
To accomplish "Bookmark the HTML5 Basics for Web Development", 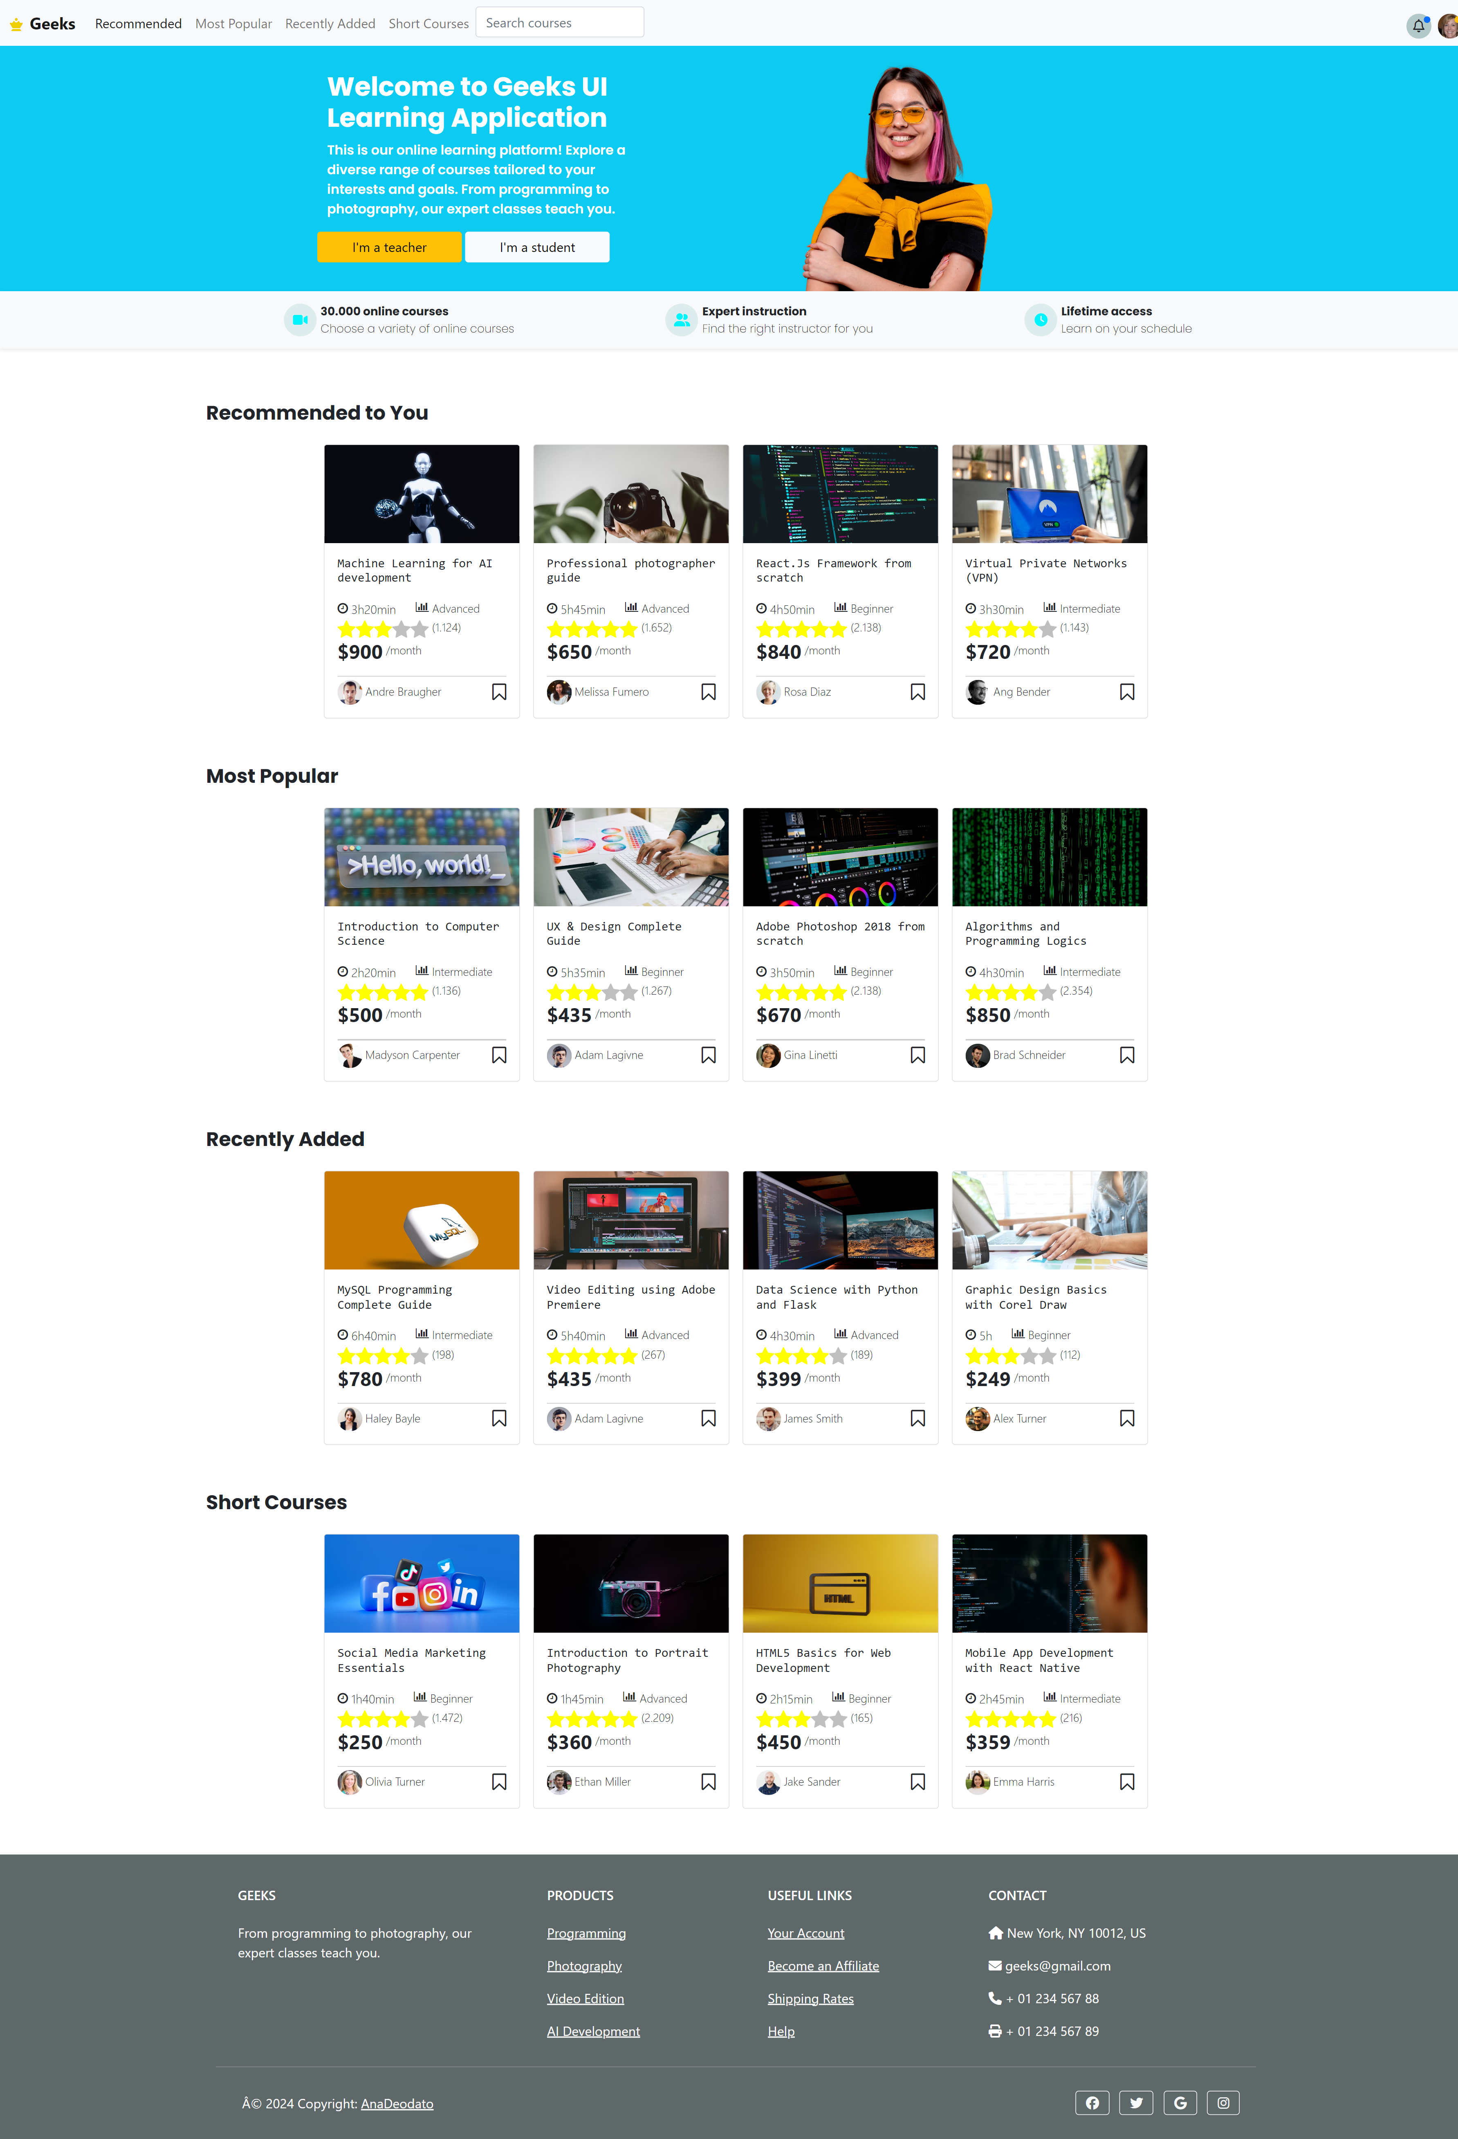I will 917,1782.
